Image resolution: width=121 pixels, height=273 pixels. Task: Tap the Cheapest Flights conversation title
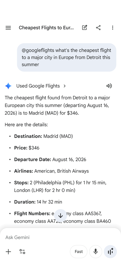(46, 28)
